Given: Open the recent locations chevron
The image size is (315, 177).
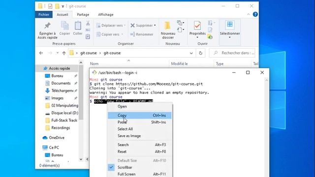Looking at the screenshot, I should 58,53.
